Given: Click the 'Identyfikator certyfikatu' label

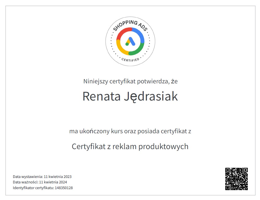Looking at the screenshot, I should point(33,188).
